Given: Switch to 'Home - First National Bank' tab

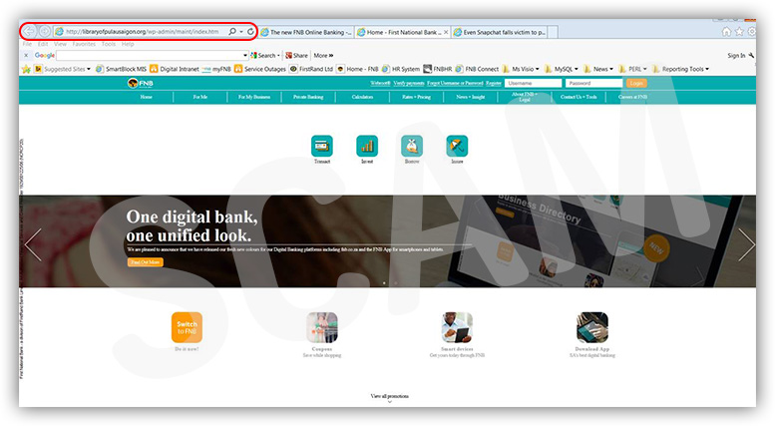Looking at the screenshot, I should [399, 32].
